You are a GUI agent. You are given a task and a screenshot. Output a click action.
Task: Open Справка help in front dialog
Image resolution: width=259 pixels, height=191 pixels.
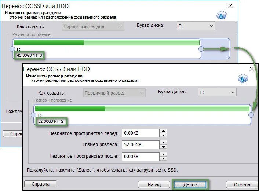40,184
